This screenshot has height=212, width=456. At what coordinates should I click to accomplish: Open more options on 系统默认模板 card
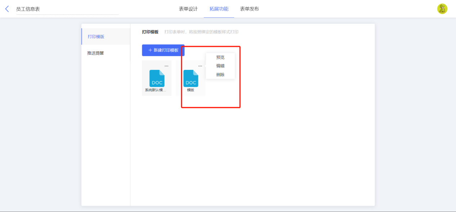(x=166, y=66)
